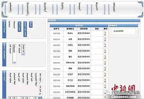
Task: Click the 读者管理 panel title
Action: (x=52, y=20)
